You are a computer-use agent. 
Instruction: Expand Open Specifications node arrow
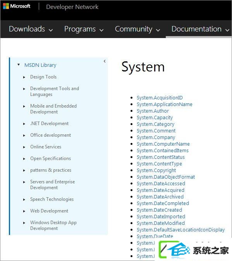[24, 159]
